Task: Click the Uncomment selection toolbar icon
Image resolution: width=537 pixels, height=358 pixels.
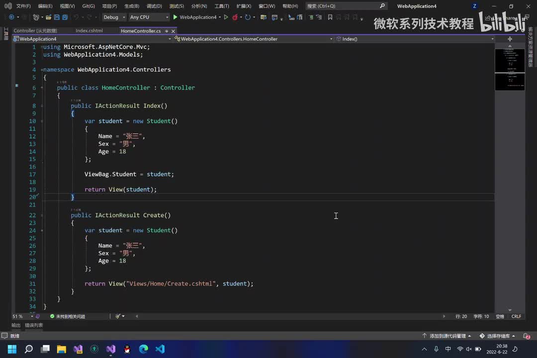Action: pyautogui.click(x=319, y=17)
